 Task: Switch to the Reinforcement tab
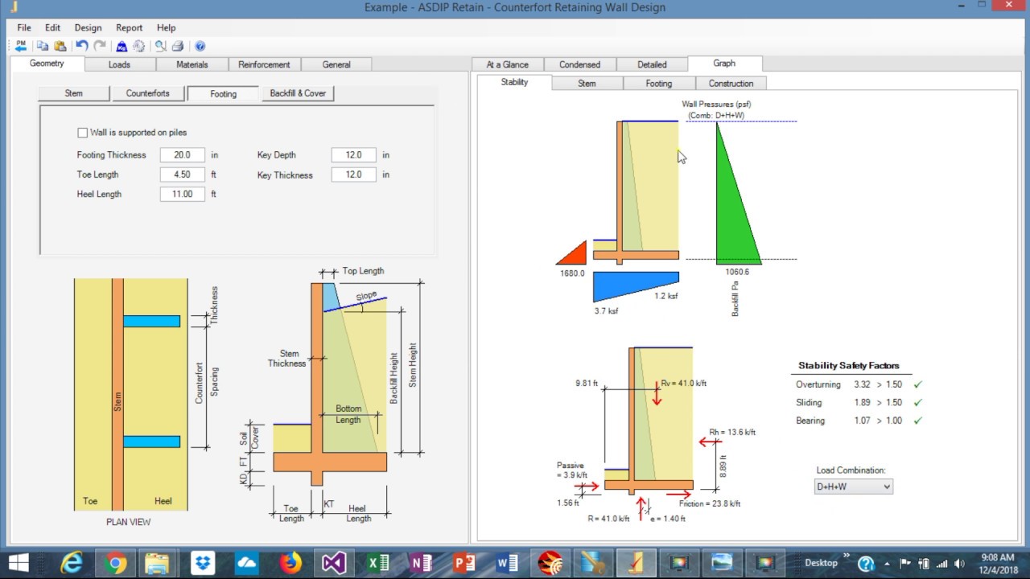[x=264, y=64]
